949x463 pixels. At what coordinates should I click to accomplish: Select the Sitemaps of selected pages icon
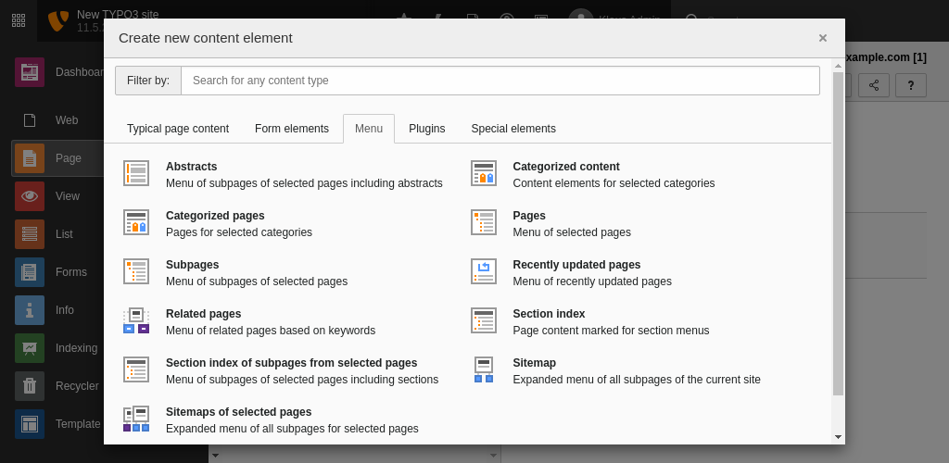136,419
